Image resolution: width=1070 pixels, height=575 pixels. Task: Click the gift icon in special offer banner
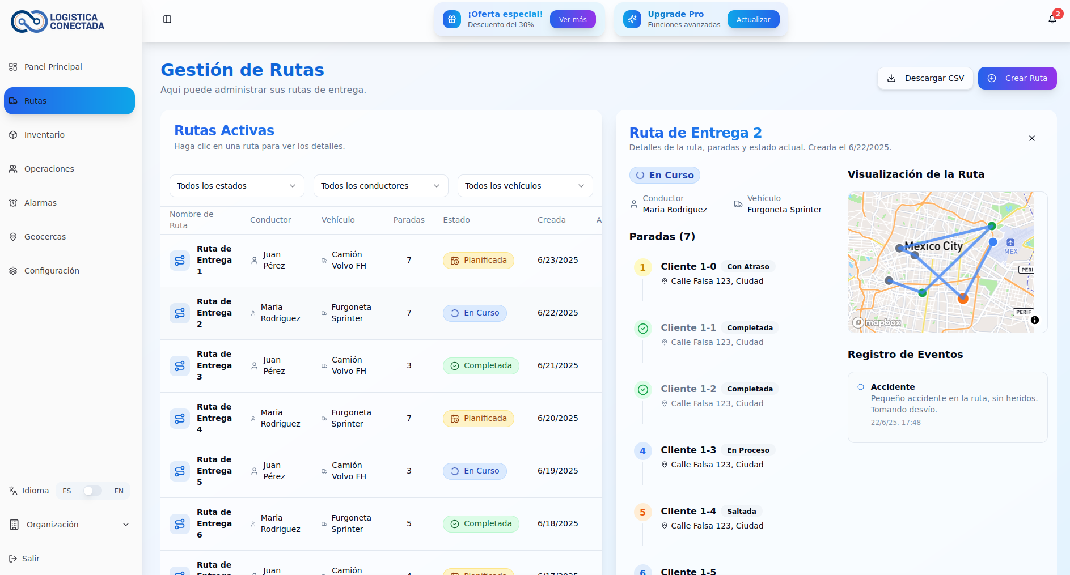(452, 19)
